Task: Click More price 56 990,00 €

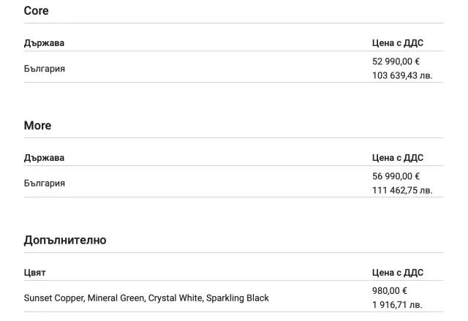Action: coord(396,176)
